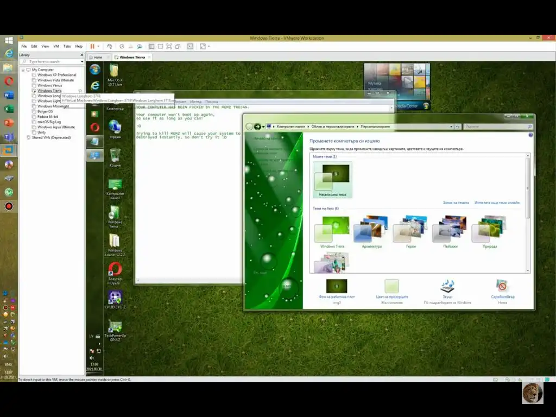Select BolgenOS in library
Image resolution: width=556 pixels, height=417 pixels.
tap(45, 111)
